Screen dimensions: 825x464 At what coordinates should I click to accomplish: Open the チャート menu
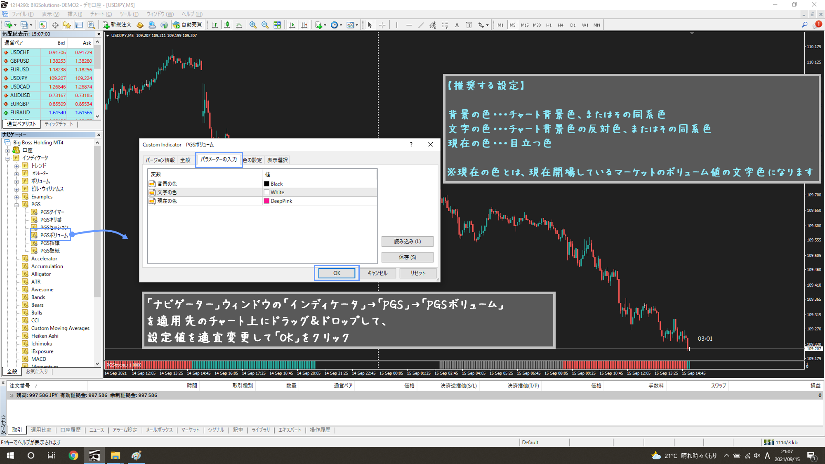(x=101, y=14)
